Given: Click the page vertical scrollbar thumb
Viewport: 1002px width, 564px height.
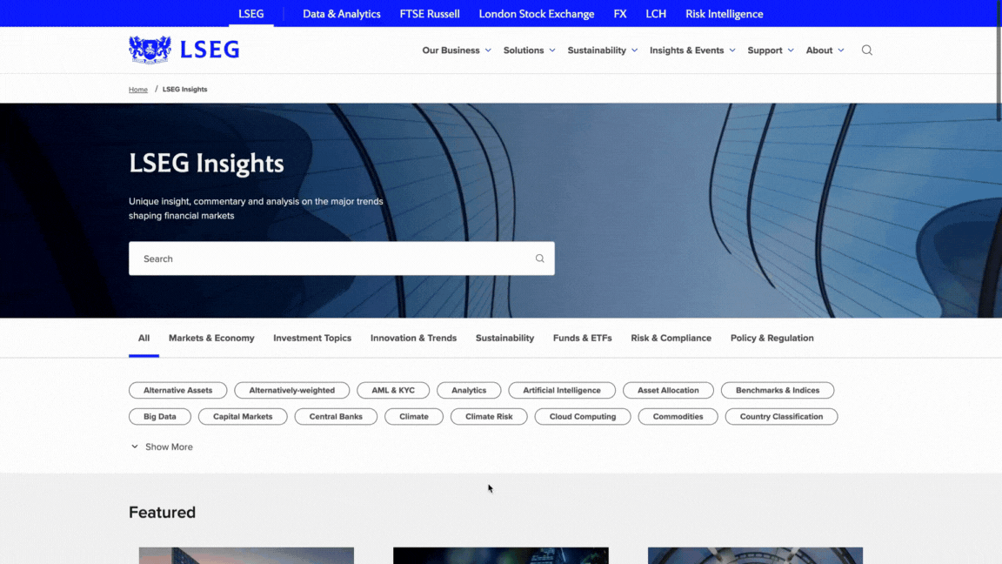Looking at the screenshot, I should point(999,61).
